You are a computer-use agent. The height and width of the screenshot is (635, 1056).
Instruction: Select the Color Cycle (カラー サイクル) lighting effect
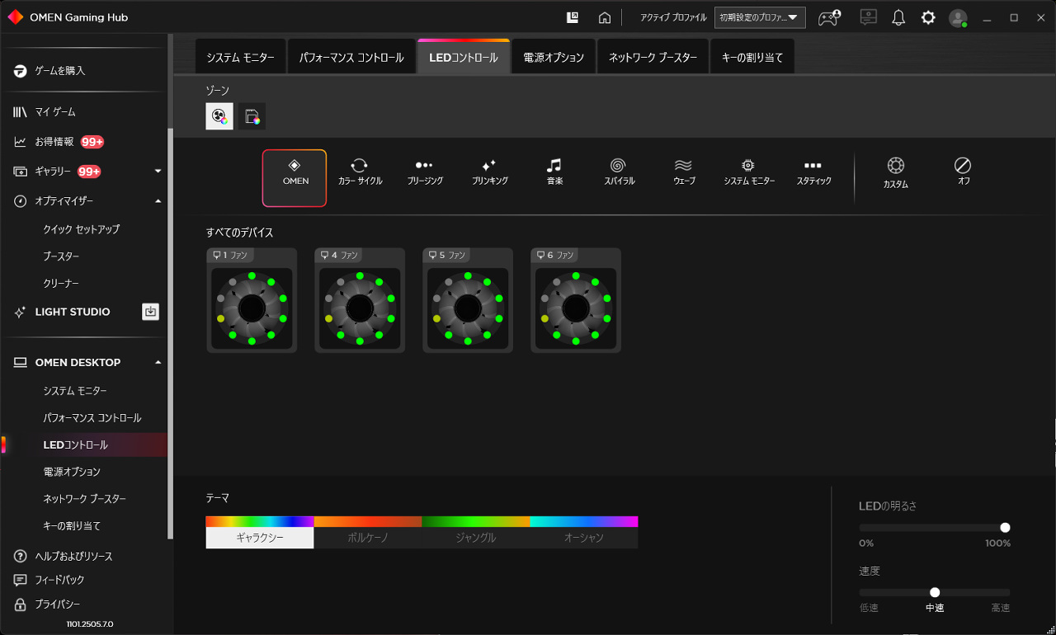[360, 172]
